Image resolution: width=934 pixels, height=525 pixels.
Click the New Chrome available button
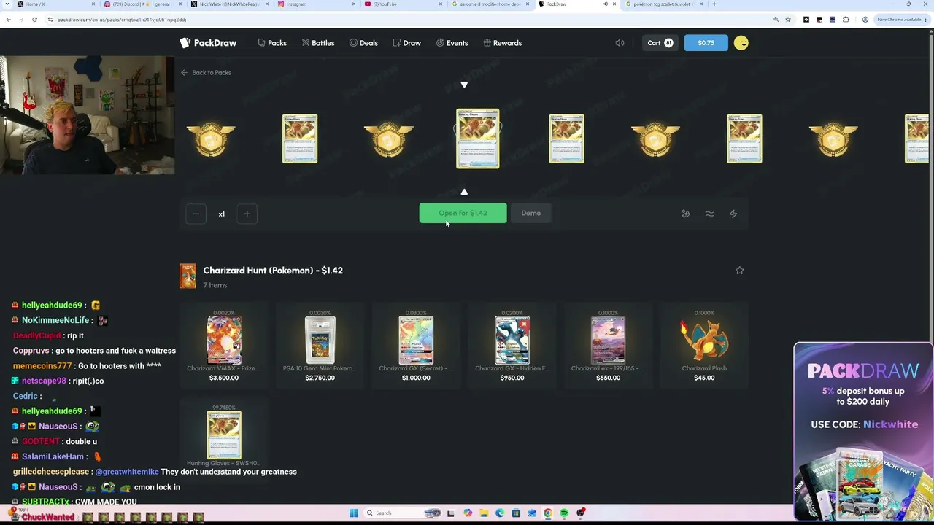point(902,20)
